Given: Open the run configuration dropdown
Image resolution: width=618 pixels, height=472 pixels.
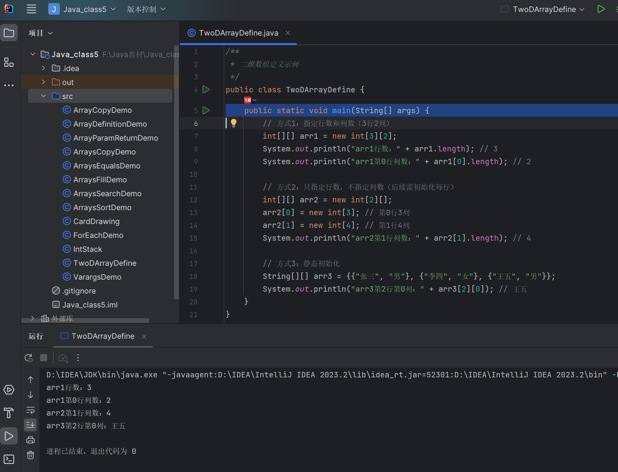Looking at the screenshot, I should coord(543,9).
